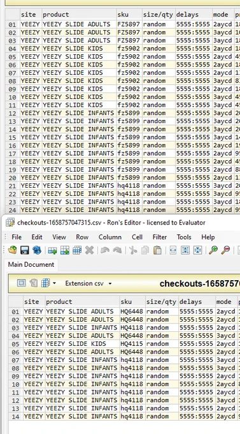Select row header 24 in the upper window
Viewport: 240px width, 434px height.
pyautogui.click(x=13, y=210)
